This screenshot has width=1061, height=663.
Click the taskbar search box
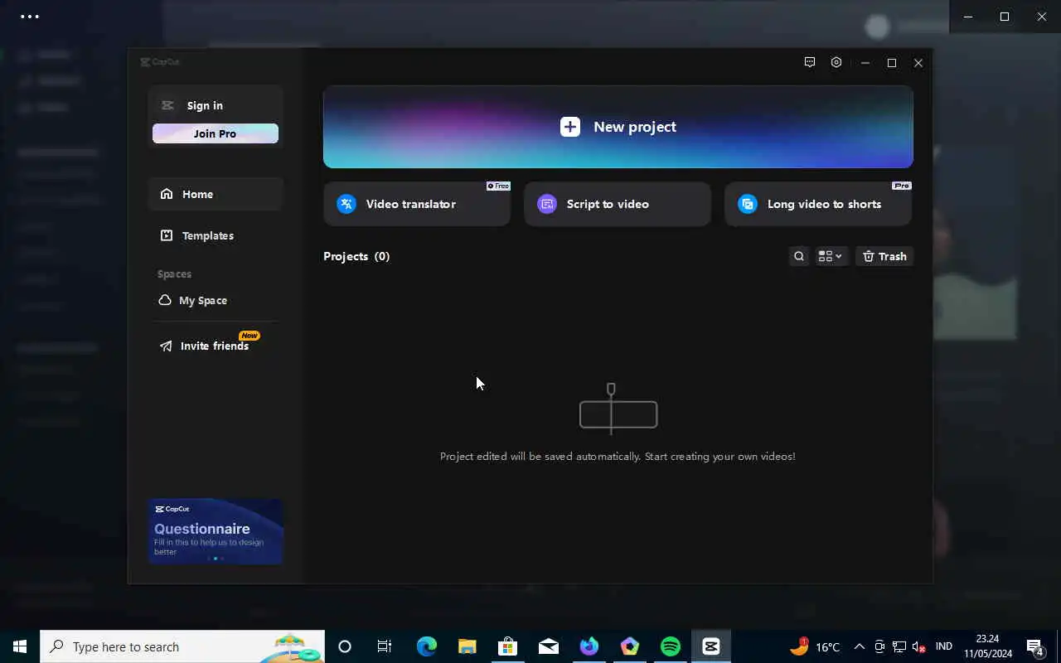point(182,646)
